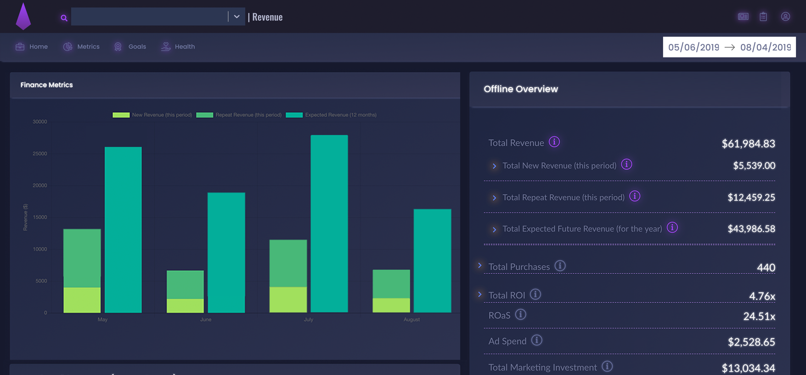This screenshot has width=806, height=375.
Task: Show info for Total Expected Future Revenue
Action: [x=672, y=227]
